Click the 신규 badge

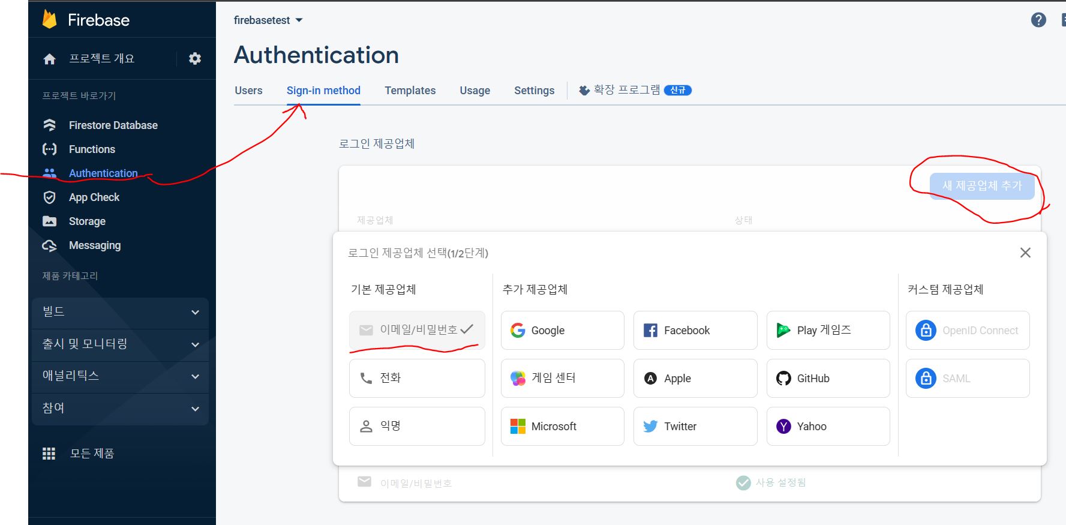pos(678,91)
